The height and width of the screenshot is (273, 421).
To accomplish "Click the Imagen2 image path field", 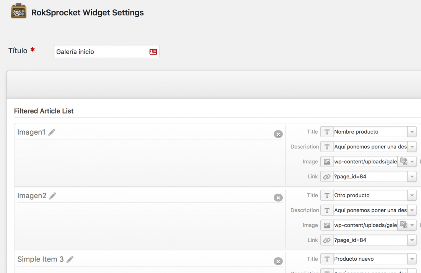I will coord(365,225).
